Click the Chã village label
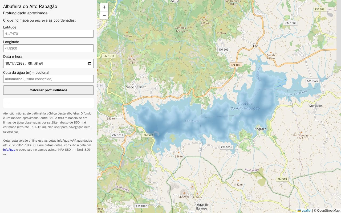Screen dimensions: 341x213 click(x=256, y=46)
